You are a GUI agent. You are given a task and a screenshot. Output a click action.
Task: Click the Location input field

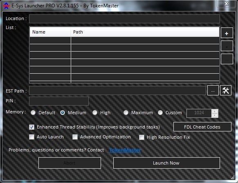tap(124, 19)
